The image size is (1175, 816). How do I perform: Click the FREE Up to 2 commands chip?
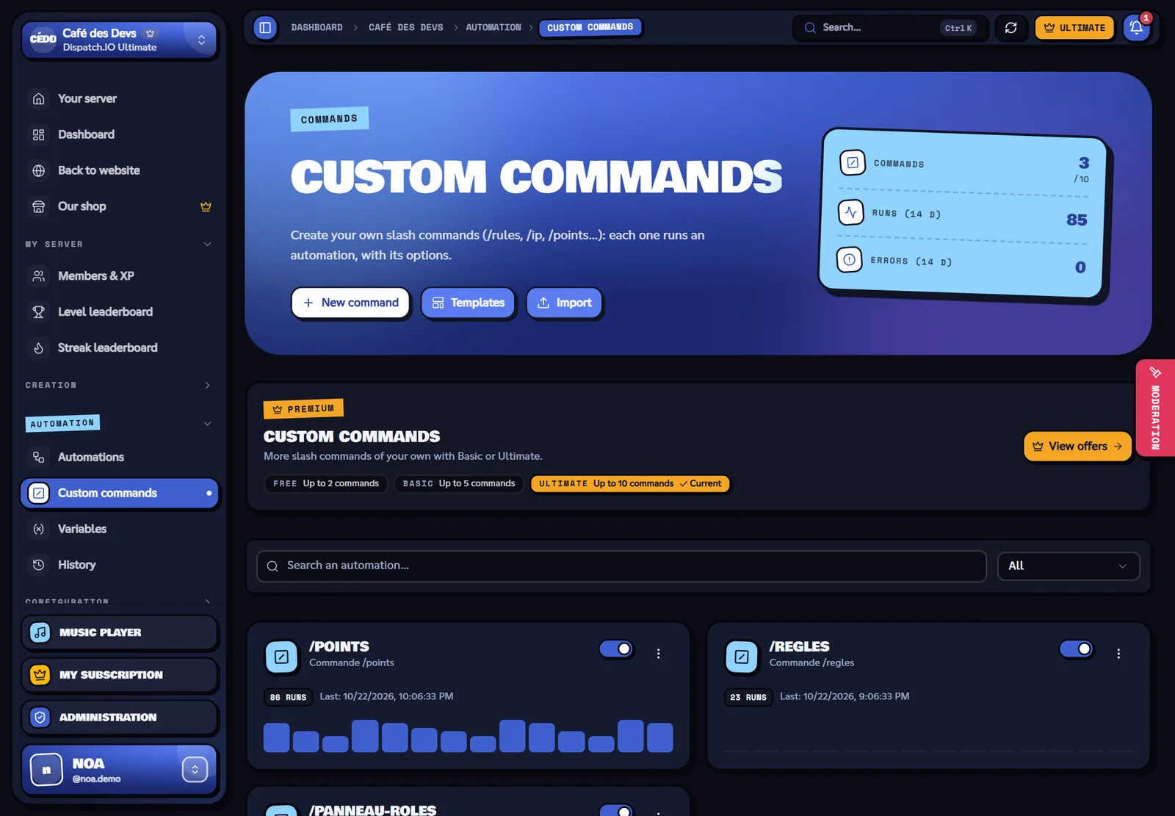(x=325, y=483)
